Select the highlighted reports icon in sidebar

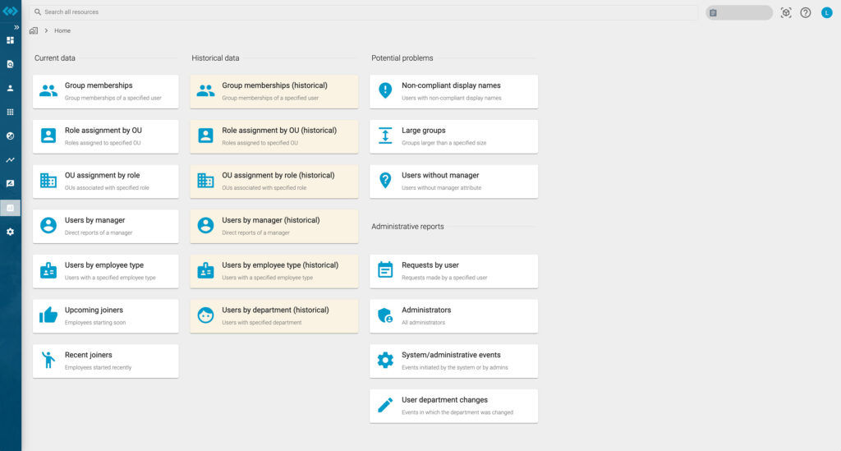10,208
